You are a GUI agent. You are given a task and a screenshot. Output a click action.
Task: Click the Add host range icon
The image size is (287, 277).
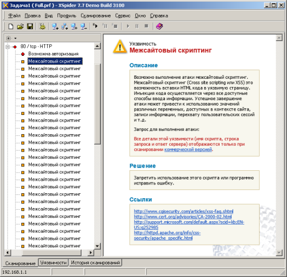pos(65,26)
